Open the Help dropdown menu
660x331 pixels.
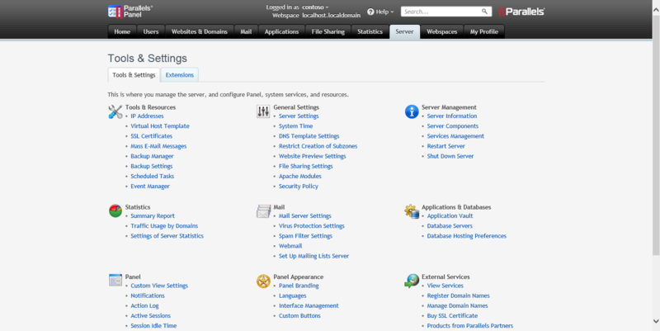[x=380, y=12]
